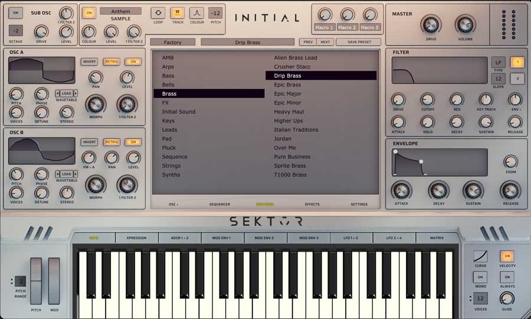Toggle the sample key Track icon

(x=178, y=13)
